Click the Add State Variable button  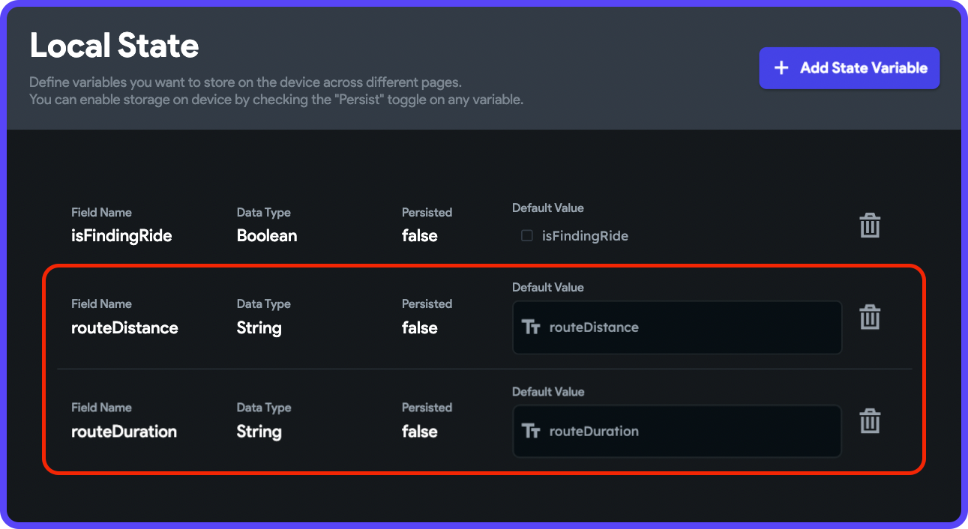tap(849, 67)
